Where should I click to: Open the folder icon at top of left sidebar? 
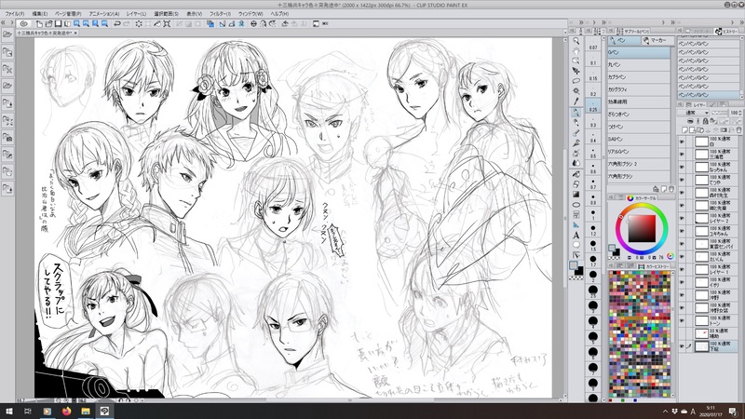point(7,34)
